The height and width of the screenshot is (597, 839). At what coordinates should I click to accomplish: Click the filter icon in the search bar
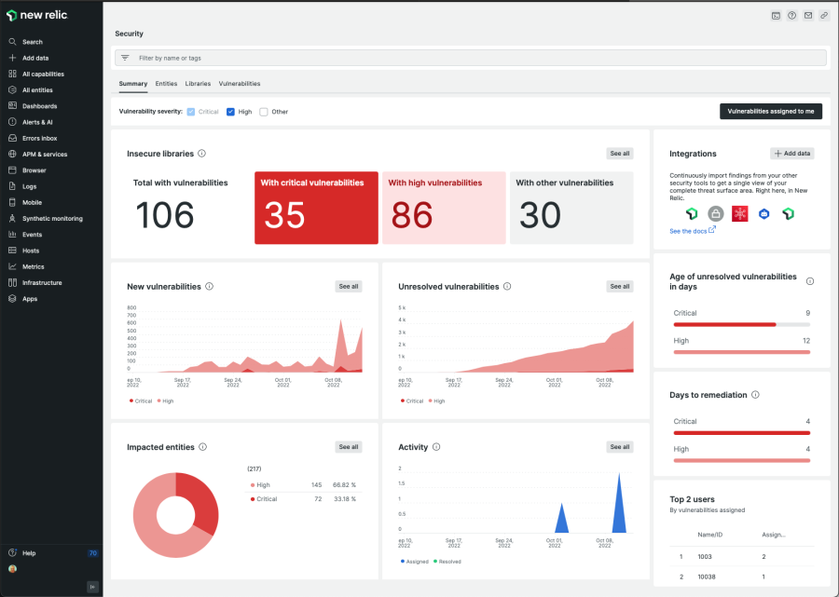tap(125, 58)
